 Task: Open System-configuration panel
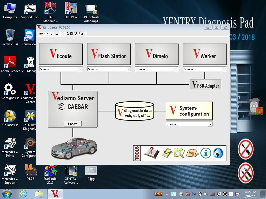189,111
